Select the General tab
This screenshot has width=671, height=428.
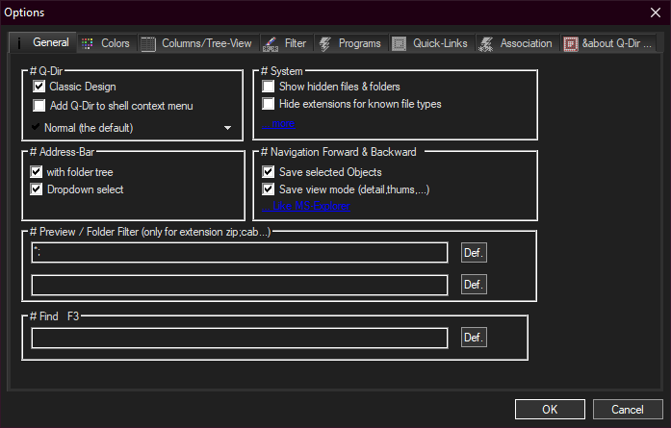tap(41, 43)
